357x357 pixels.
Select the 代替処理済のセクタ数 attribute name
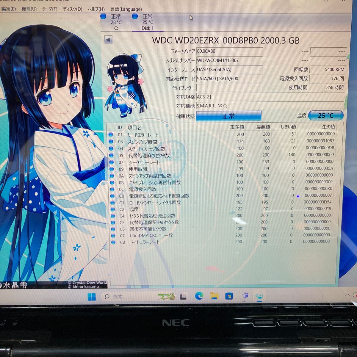149,155
